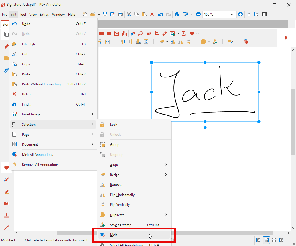Click Remove All Annotations
Screen dimensions: 296x246
click(x=40, y=165)
